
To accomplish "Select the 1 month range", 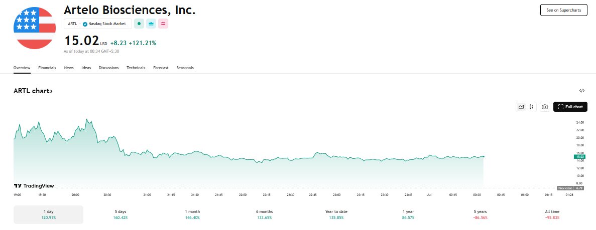I will click(x=192, y=214).
